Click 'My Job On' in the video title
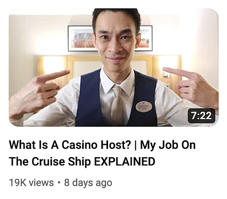This screenshot has height=199, width=227. [168, 145]
